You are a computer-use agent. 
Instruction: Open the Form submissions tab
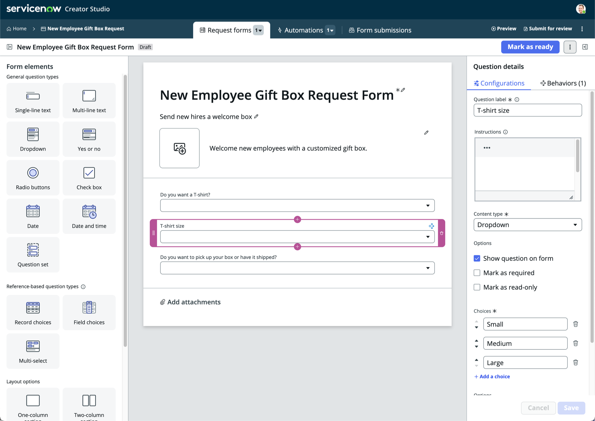click(x=380, y=30)
